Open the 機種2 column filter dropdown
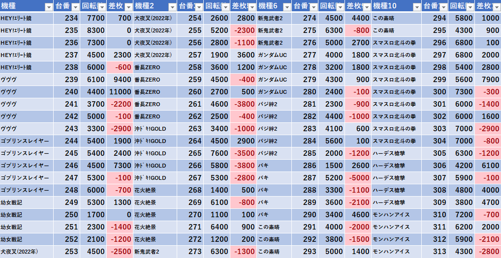The image size is (501, 258). coord(172,7)
